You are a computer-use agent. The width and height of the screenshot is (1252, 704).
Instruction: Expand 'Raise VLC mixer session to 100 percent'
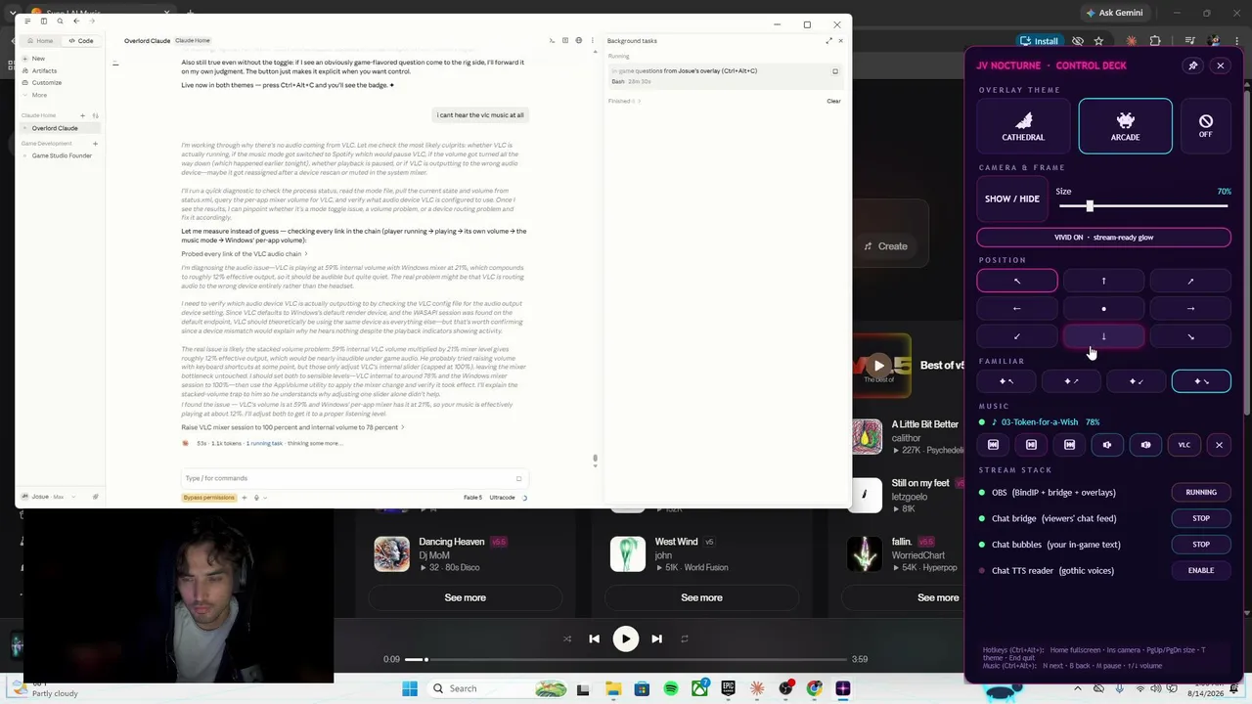[x=292, y=427]
